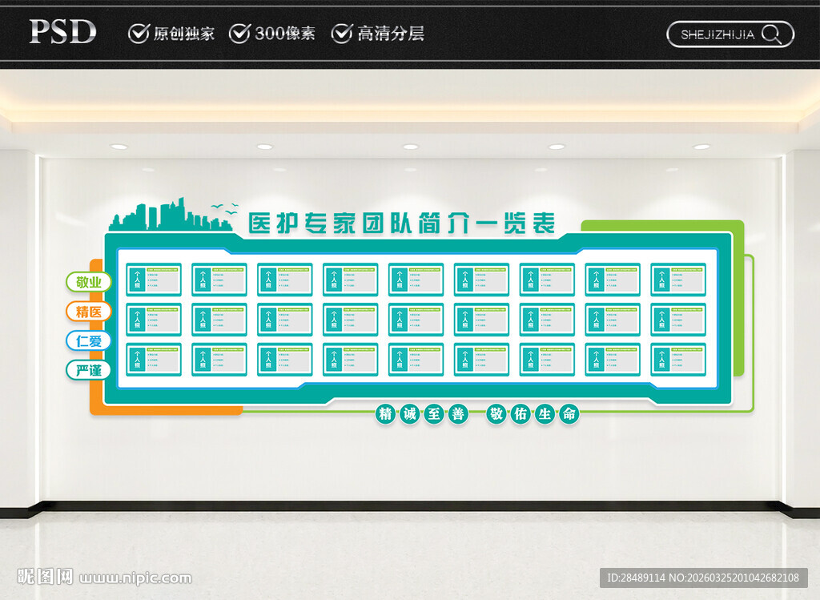
Task: Select the green 敬业 pill label
Action: click(x=89, y=282)
